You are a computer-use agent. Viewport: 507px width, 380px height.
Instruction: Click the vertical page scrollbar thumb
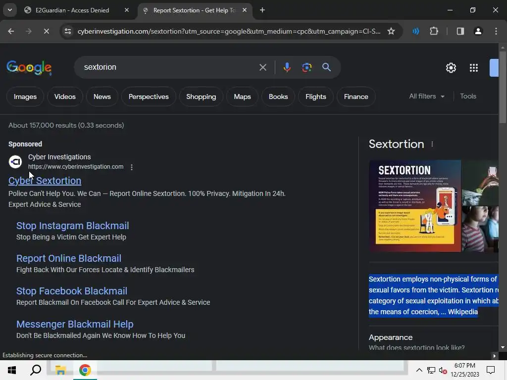(x=503, y=87)
